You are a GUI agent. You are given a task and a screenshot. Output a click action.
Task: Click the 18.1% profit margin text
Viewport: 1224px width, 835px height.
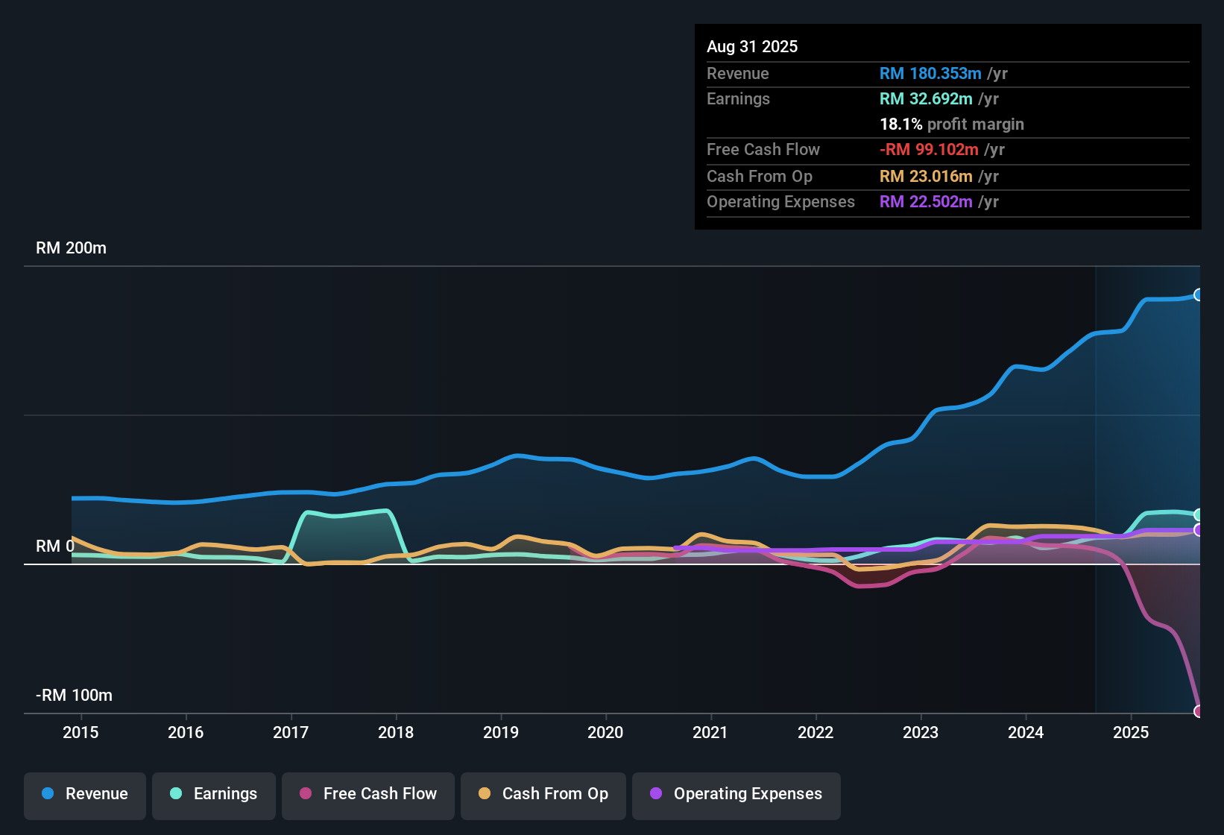point(951,125)
